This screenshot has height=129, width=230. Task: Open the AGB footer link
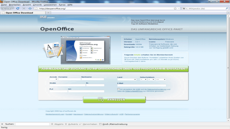point(121,114)
